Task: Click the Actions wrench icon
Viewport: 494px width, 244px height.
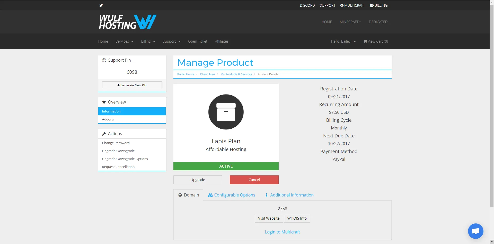Action: (x=104, y=134)
